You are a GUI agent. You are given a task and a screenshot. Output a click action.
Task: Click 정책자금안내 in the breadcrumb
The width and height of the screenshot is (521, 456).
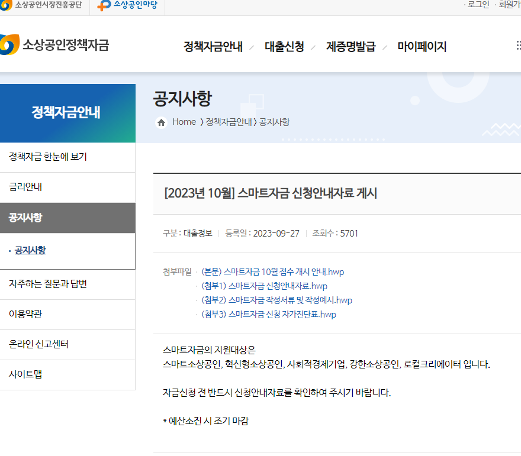pos(229,122)
